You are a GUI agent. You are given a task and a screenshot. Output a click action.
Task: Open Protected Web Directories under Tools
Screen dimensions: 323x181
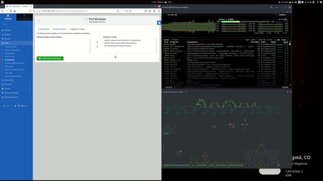(x=15, y=63)
